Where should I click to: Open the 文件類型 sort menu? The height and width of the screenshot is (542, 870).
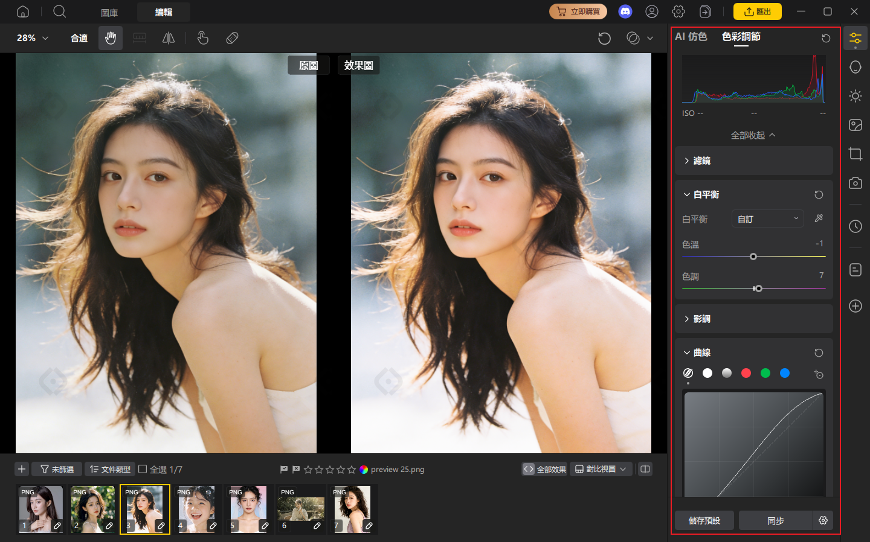110,469
